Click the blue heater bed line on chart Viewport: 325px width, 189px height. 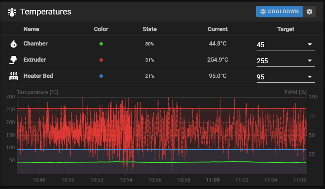point(162,149)
